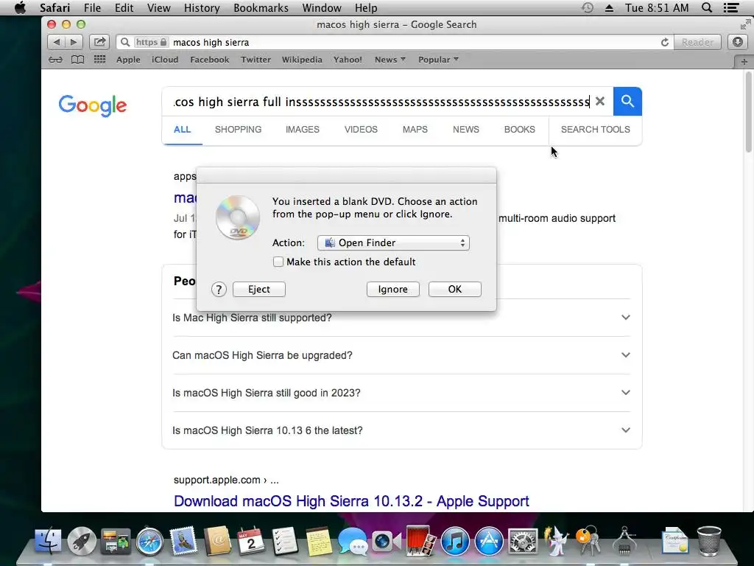The height and width of the screenshot is (566, 754).
Task: Open Mail stamp icon in Dock
Action: pyautogui.click(x=183, y=540)
